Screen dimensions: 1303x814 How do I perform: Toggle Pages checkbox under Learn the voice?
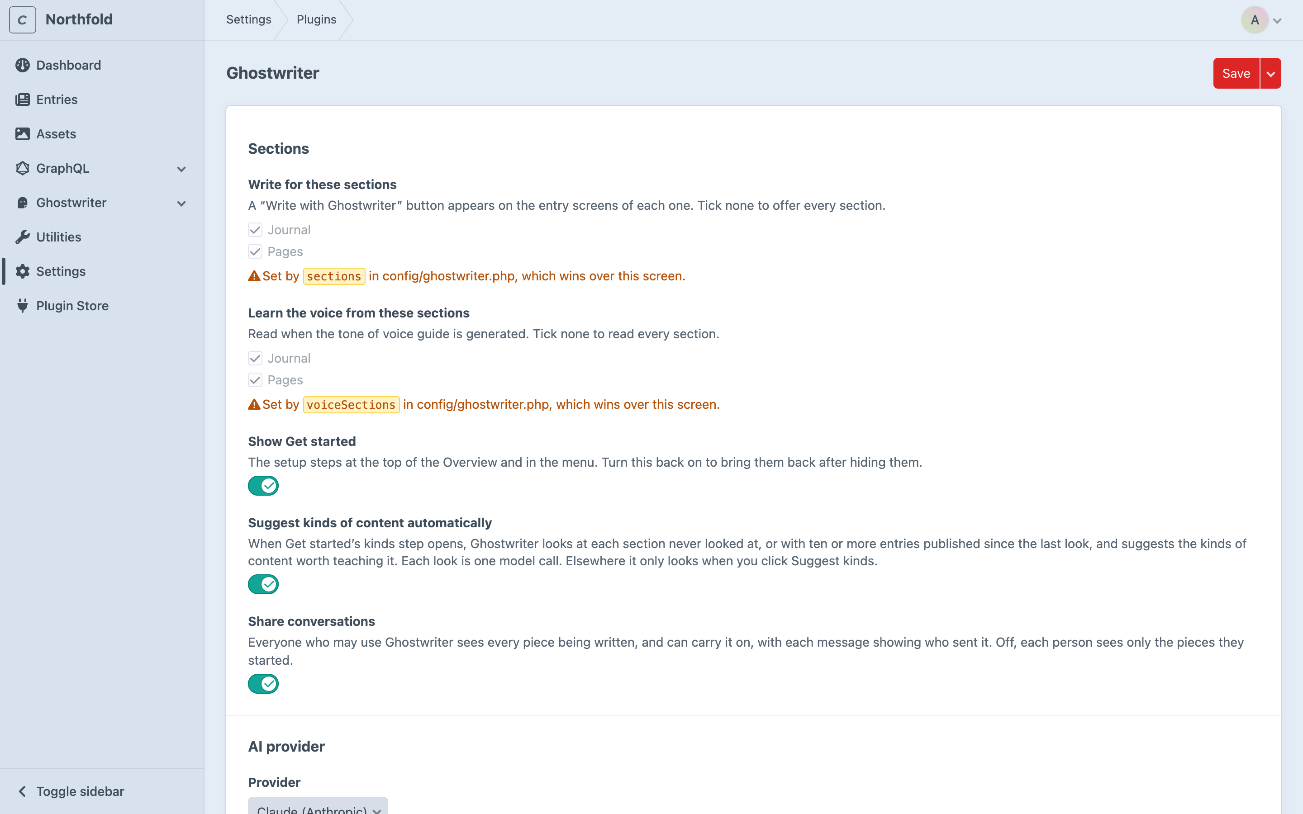point(255,380)
